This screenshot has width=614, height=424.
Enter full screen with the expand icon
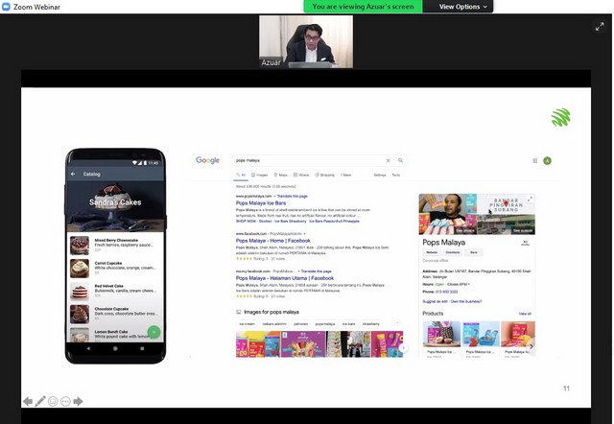pos(600,27)
